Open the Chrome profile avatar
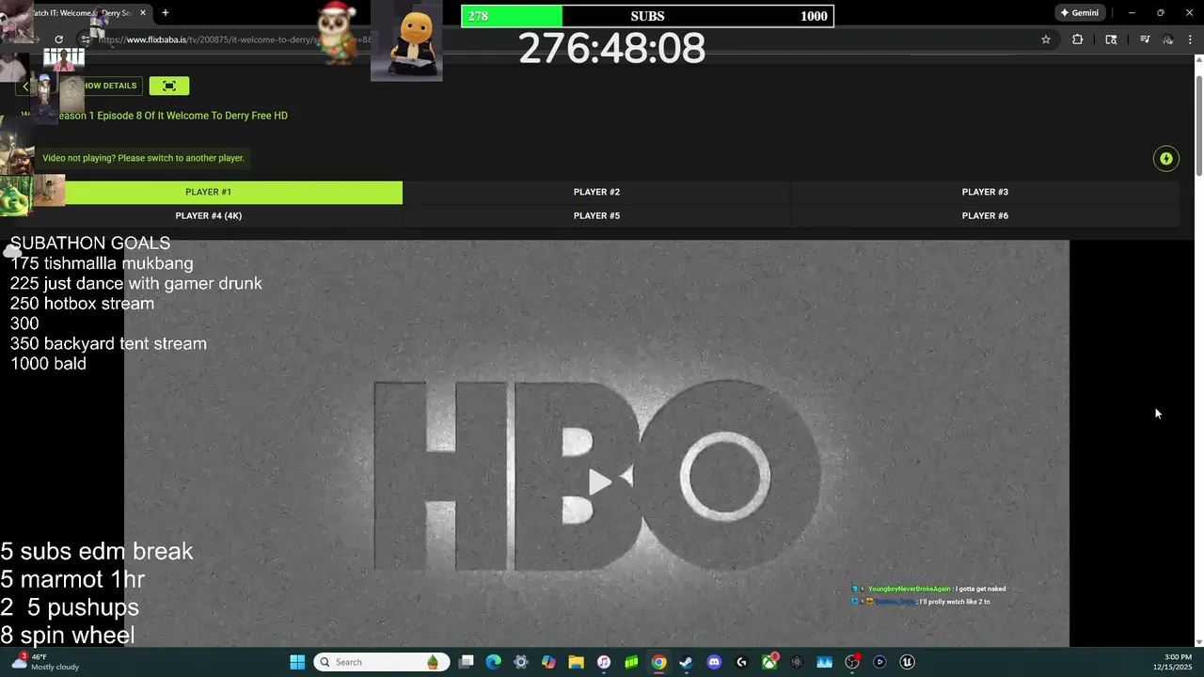1204x677 pixels. tap(1167, 39)
